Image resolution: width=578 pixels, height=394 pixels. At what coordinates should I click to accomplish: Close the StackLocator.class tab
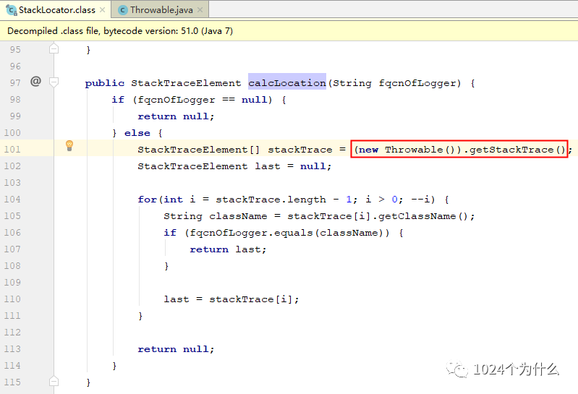pos(103,10)
